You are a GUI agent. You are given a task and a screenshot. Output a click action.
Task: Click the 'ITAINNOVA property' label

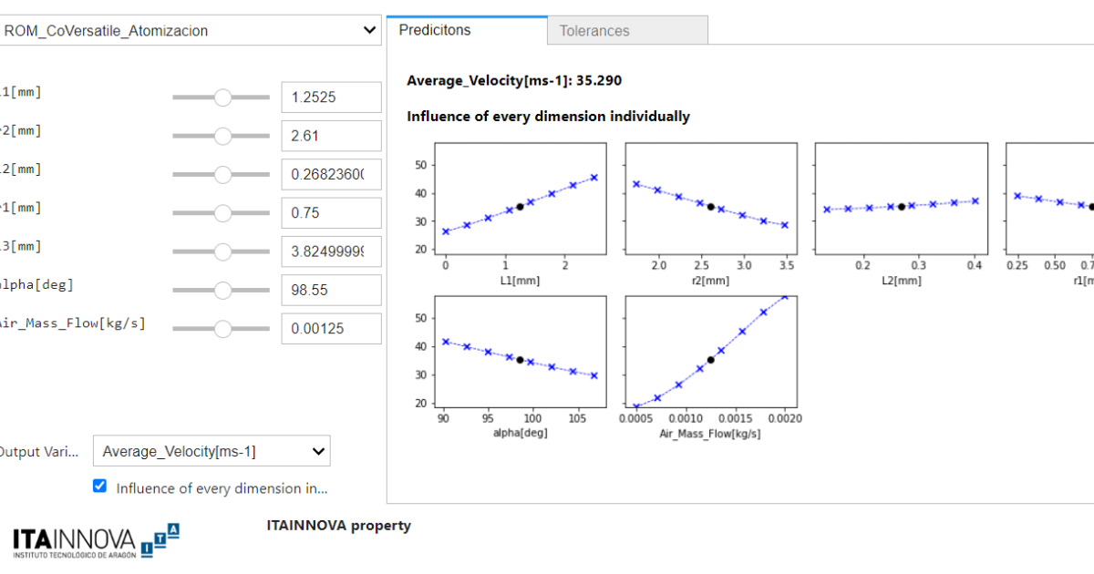click(x=338, y=525)
